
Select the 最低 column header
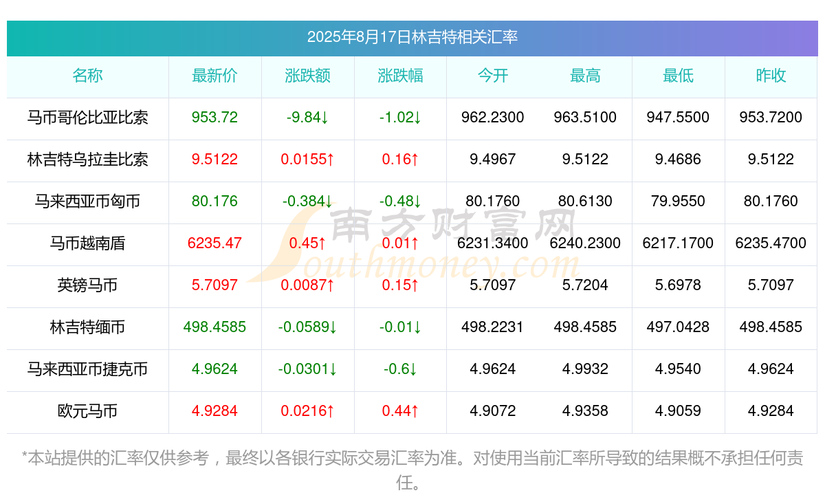(678, 76)
